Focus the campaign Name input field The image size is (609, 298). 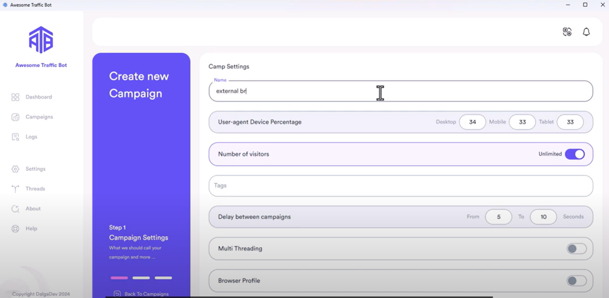pyautogui.click(x=401, y=91)
